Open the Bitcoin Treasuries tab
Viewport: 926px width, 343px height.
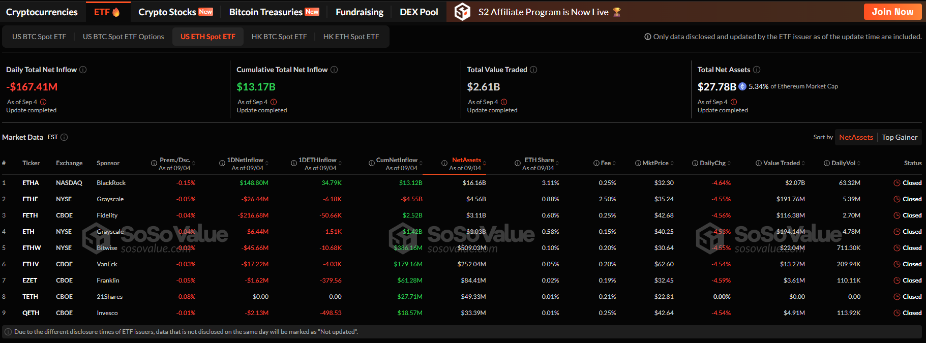pyautogui.click(x=274, y=12)
